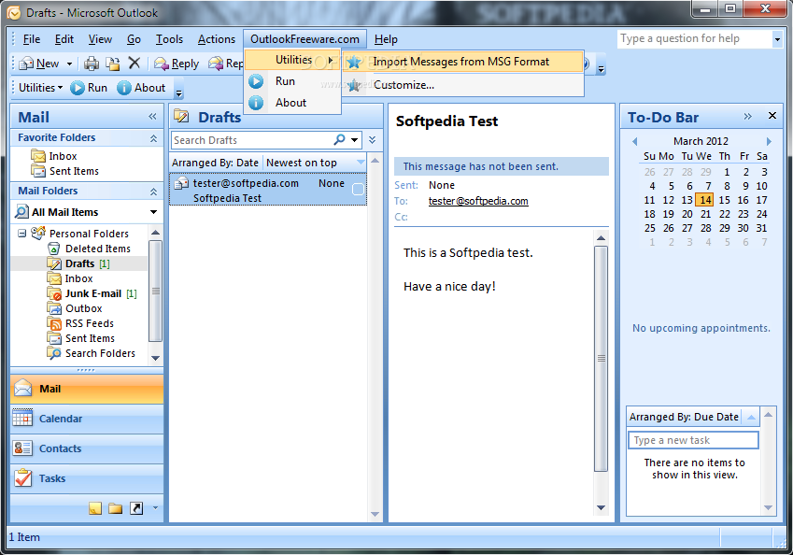Collapse the Mail Folders section
The image size is (793, 555).
(153, 192)
